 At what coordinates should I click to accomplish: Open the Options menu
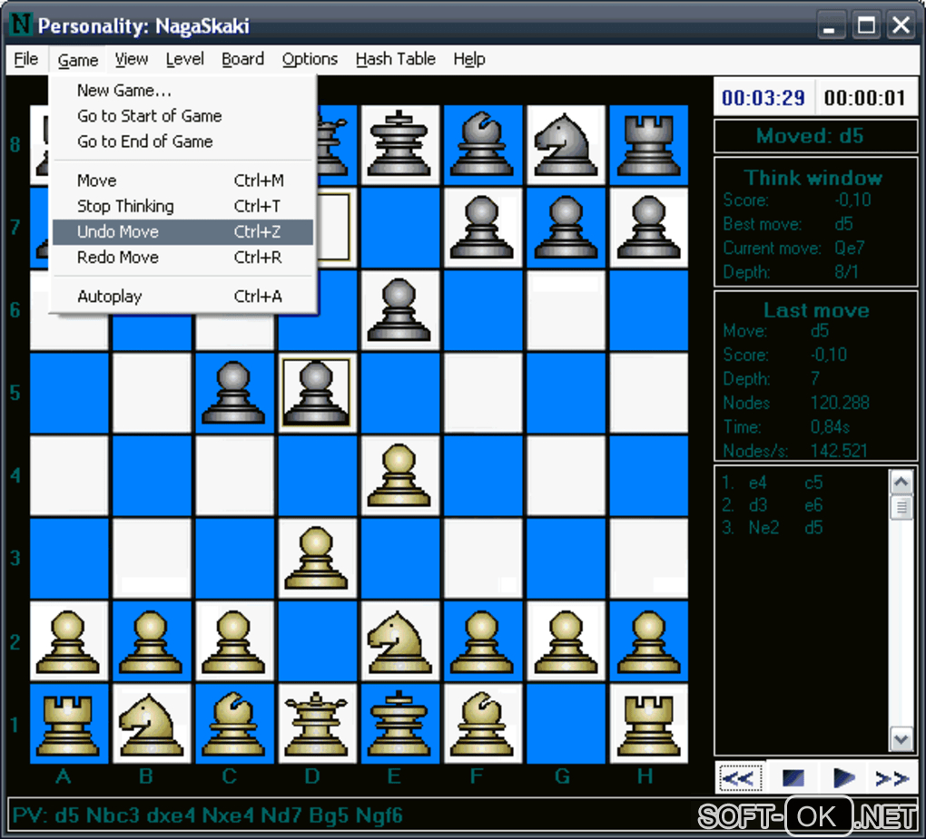(x=310, y=59)
